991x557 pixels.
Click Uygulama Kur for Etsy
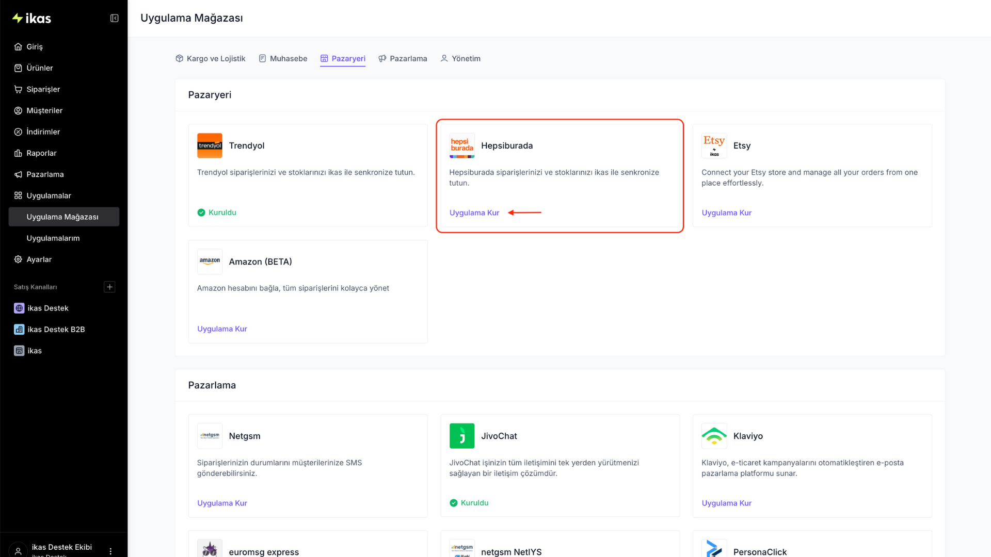coord(727,213)
